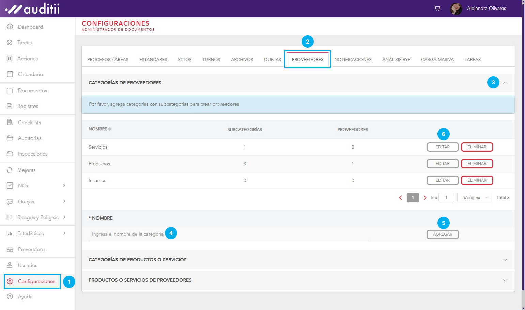This screenshot has width=525, height=310.
Task: Click the Calendario calendar icon
Action: 10,74
